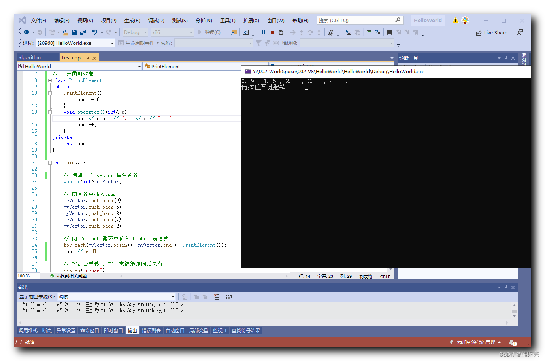
Task: Open the 进程 HelloWorld.exe dropdown
Action: point(112,44)
